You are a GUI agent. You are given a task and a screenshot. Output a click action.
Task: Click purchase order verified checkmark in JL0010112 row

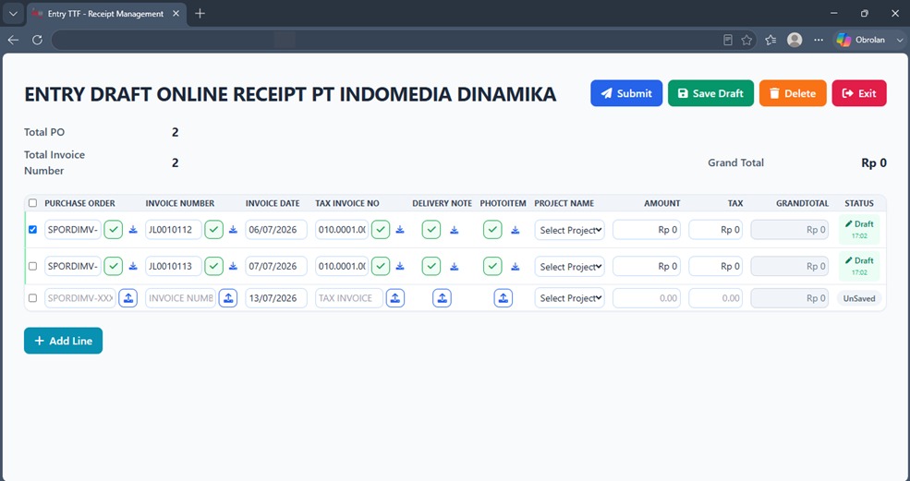pos(113,230)
